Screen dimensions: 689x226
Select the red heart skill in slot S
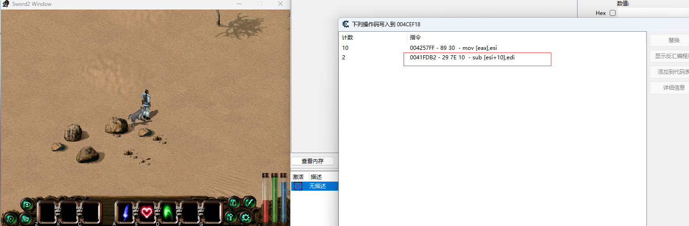click(146, 212)
